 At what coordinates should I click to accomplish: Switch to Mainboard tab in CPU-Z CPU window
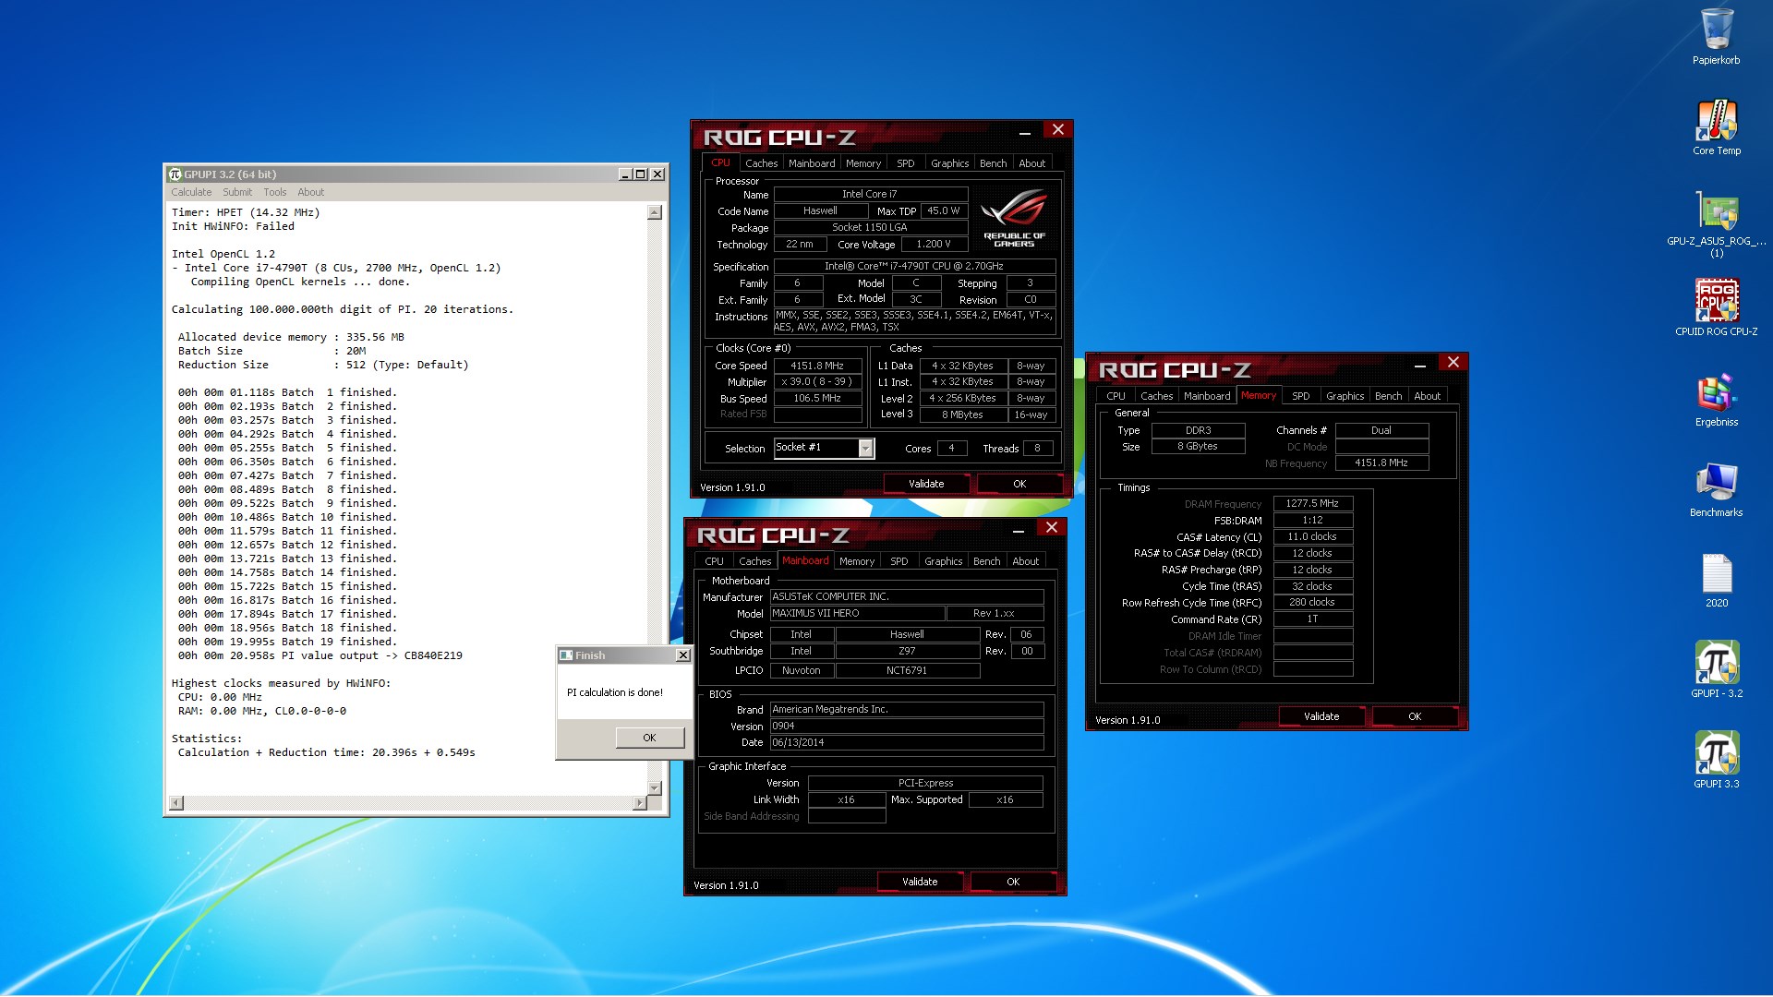click(x=812, y=163)
